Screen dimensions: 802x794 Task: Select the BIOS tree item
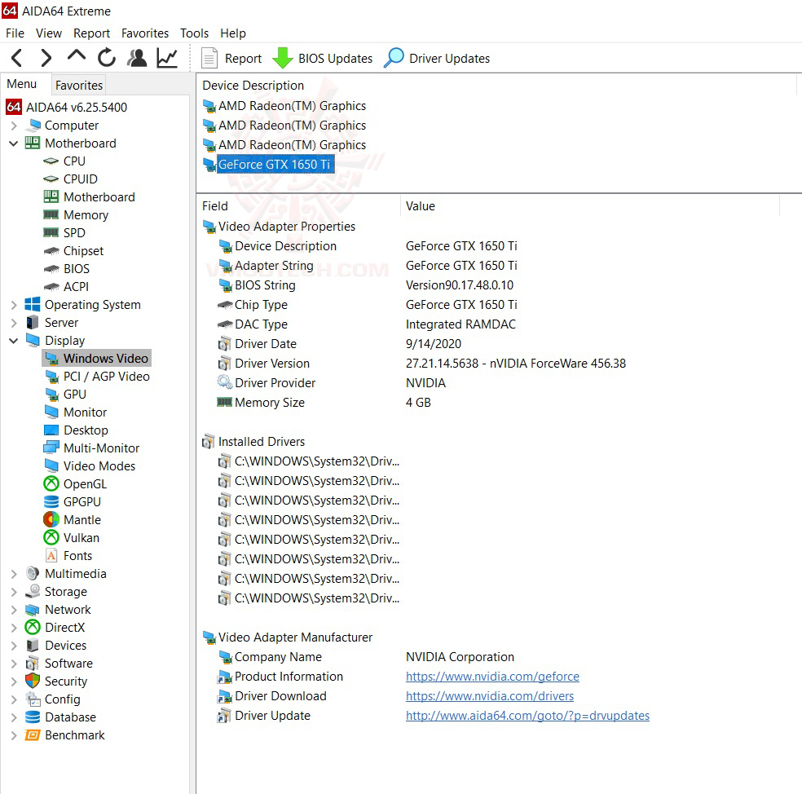pyautogui.click(x=77, y=268)
